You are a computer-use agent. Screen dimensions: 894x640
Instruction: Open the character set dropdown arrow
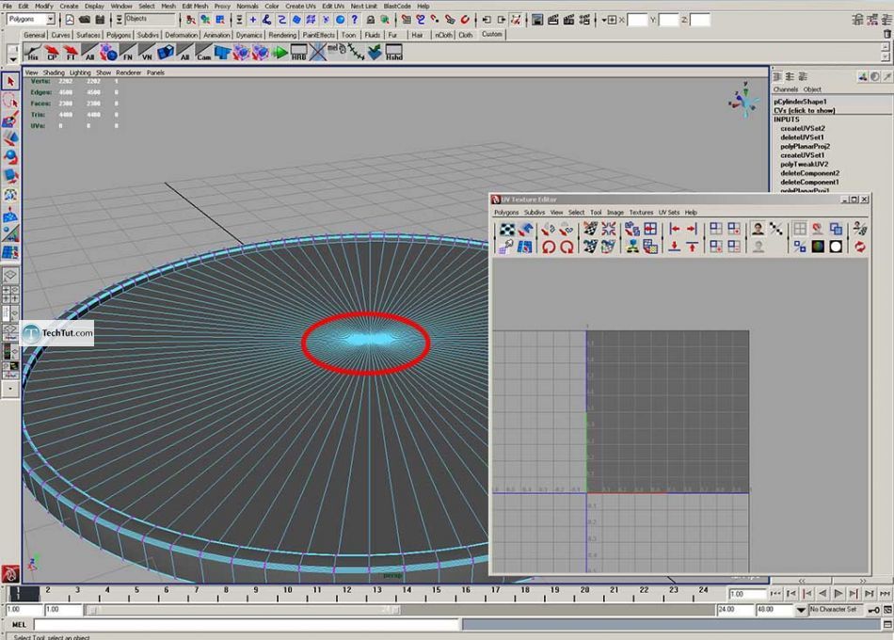tap(801, 610)
